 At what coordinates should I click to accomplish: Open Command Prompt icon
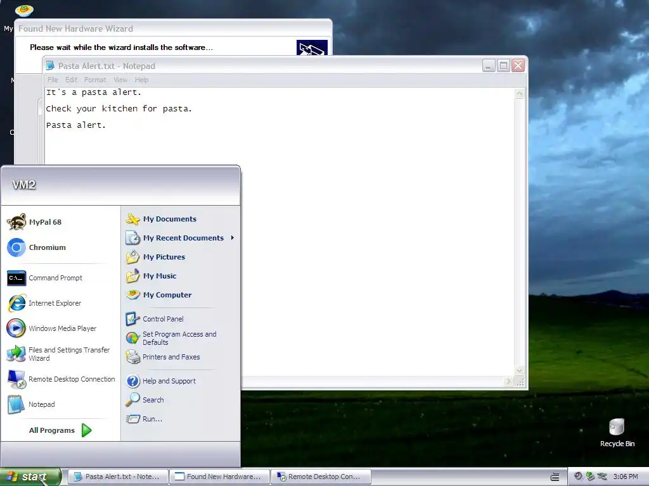pos(16,278)
